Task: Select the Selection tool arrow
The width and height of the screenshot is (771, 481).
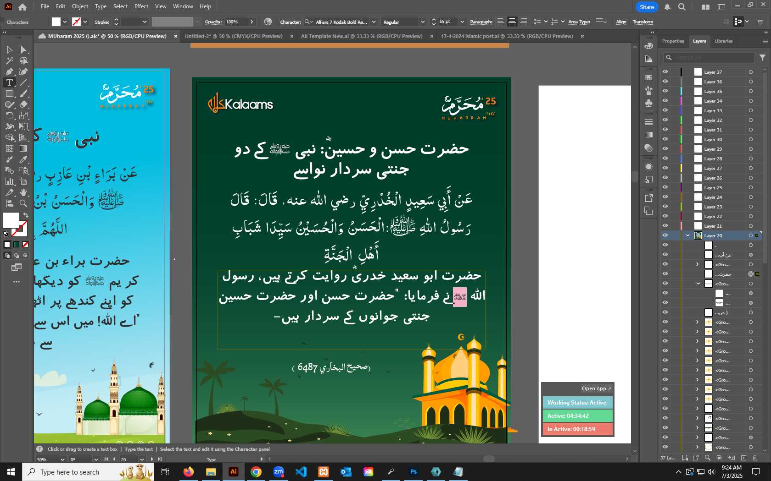Action: point(9,49)
